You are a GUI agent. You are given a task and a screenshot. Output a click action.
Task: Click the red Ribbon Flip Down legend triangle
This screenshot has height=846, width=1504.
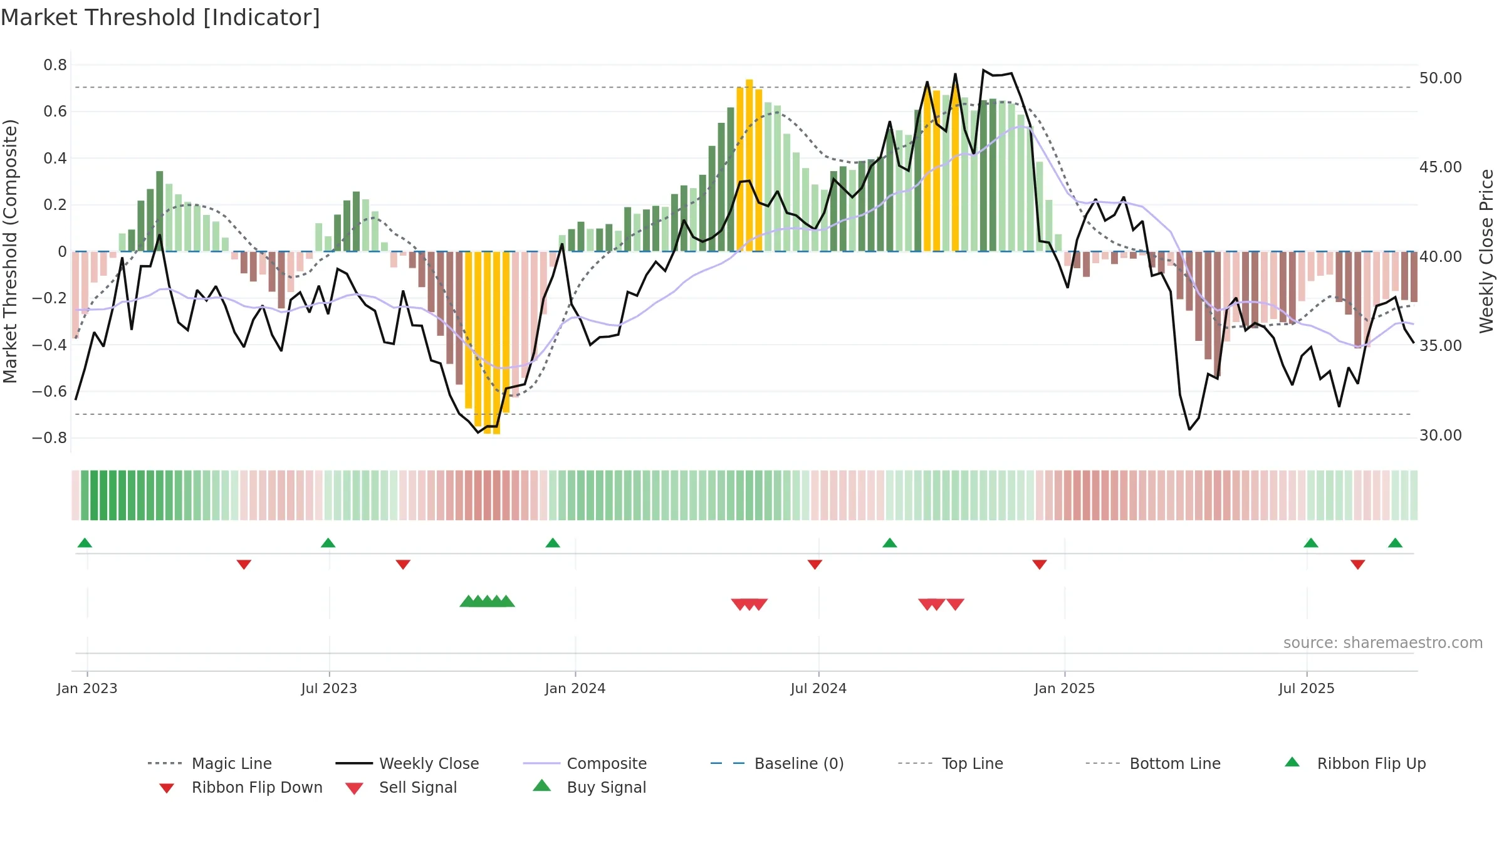coord(167,788)
